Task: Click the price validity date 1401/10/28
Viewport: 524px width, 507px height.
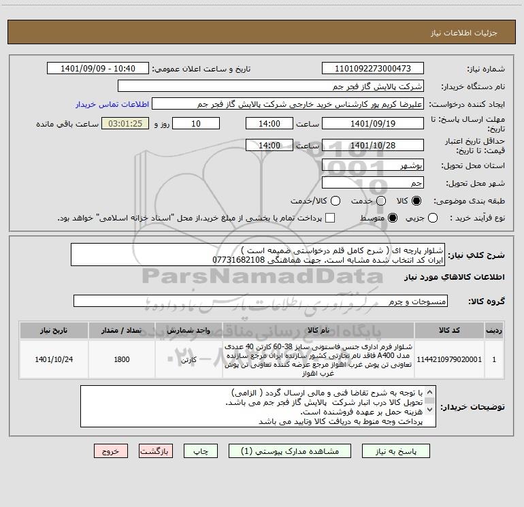Action: click(x=373, y=145)
